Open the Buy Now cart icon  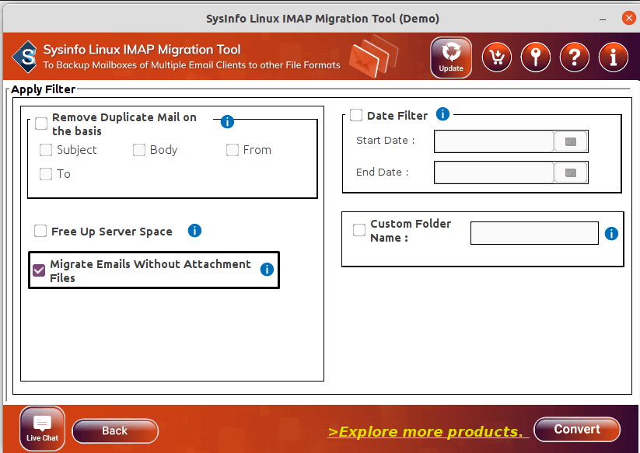pyautogui.click(x=497, y=57)
